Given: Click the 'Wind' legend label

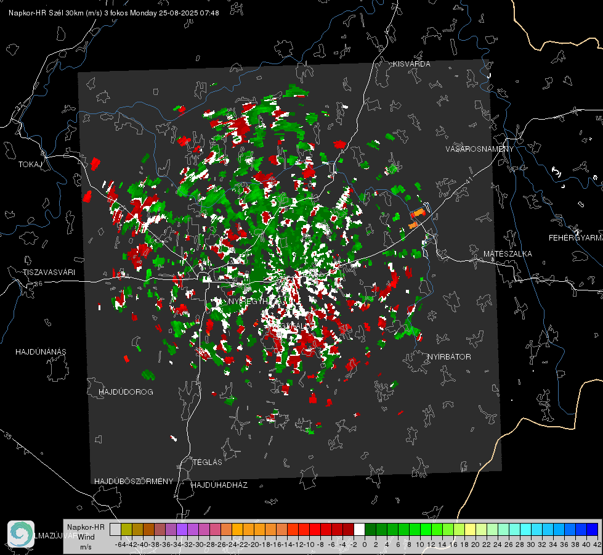Looking at the screenshot, I should [x=86, y=537].
